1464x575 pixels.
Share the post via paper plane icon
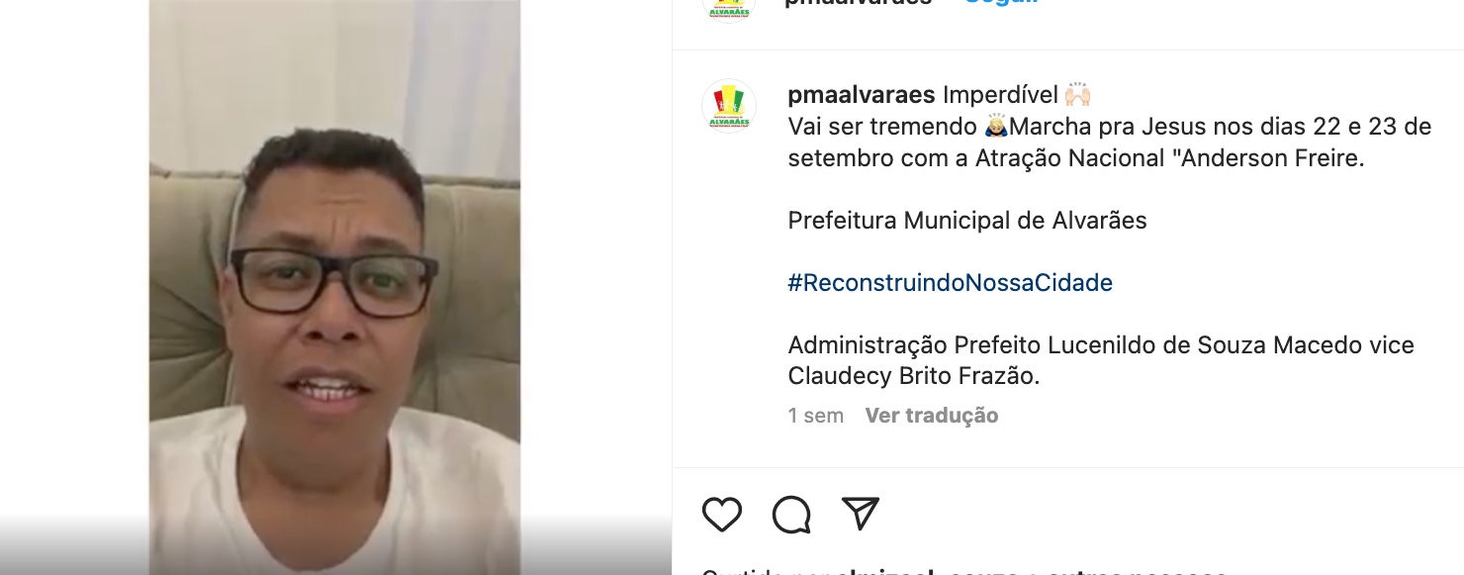(x=861, y=514)
